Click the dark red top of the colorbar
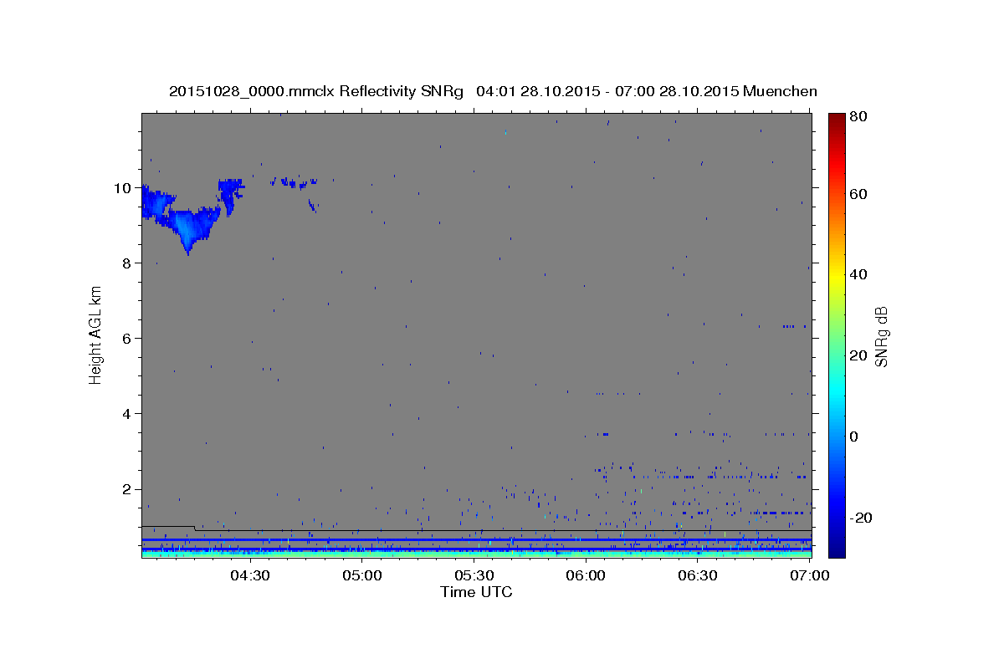Image resolution: width=1004 pixels, height=669 pixels. (x=837, y=121)
